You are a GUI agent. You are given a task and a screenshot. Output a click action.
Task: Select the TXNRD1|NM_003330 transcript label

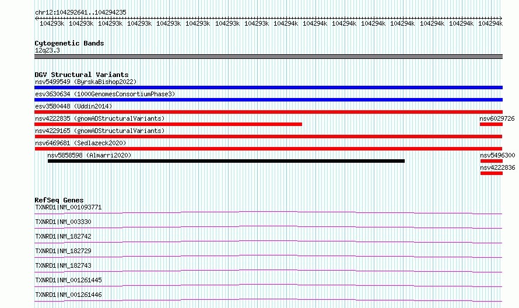click(x=63, y=222)
